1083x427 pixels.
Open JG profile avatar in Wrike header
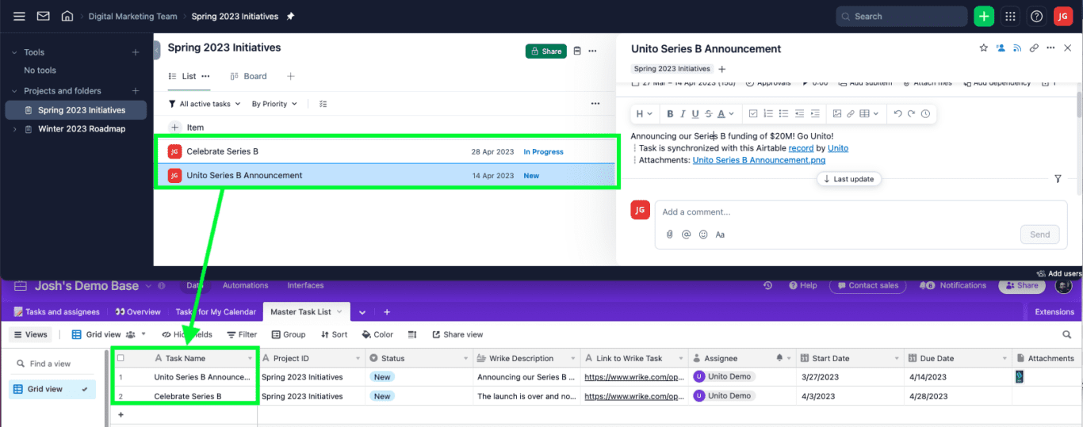[x=1062, y=16]
